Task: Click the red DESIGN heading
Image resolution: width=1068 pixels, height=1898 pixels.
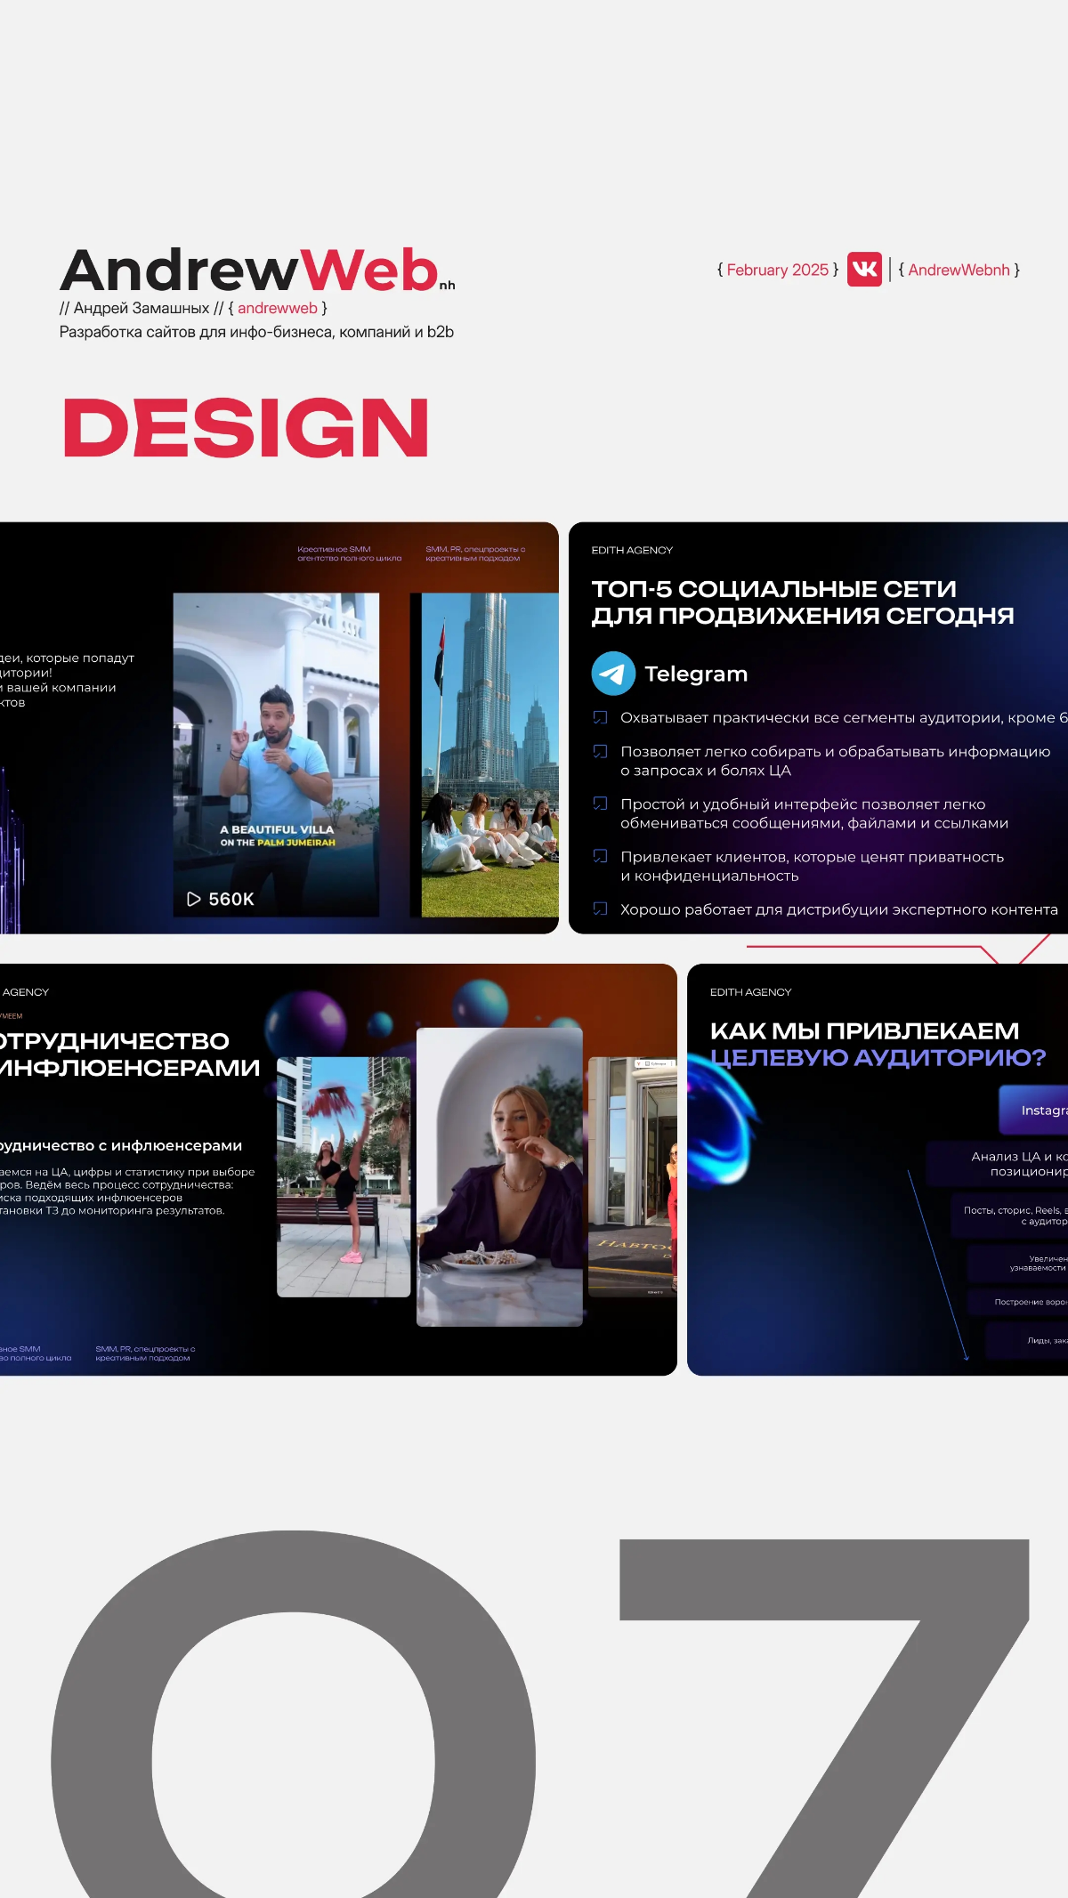Action: (247, 428)
